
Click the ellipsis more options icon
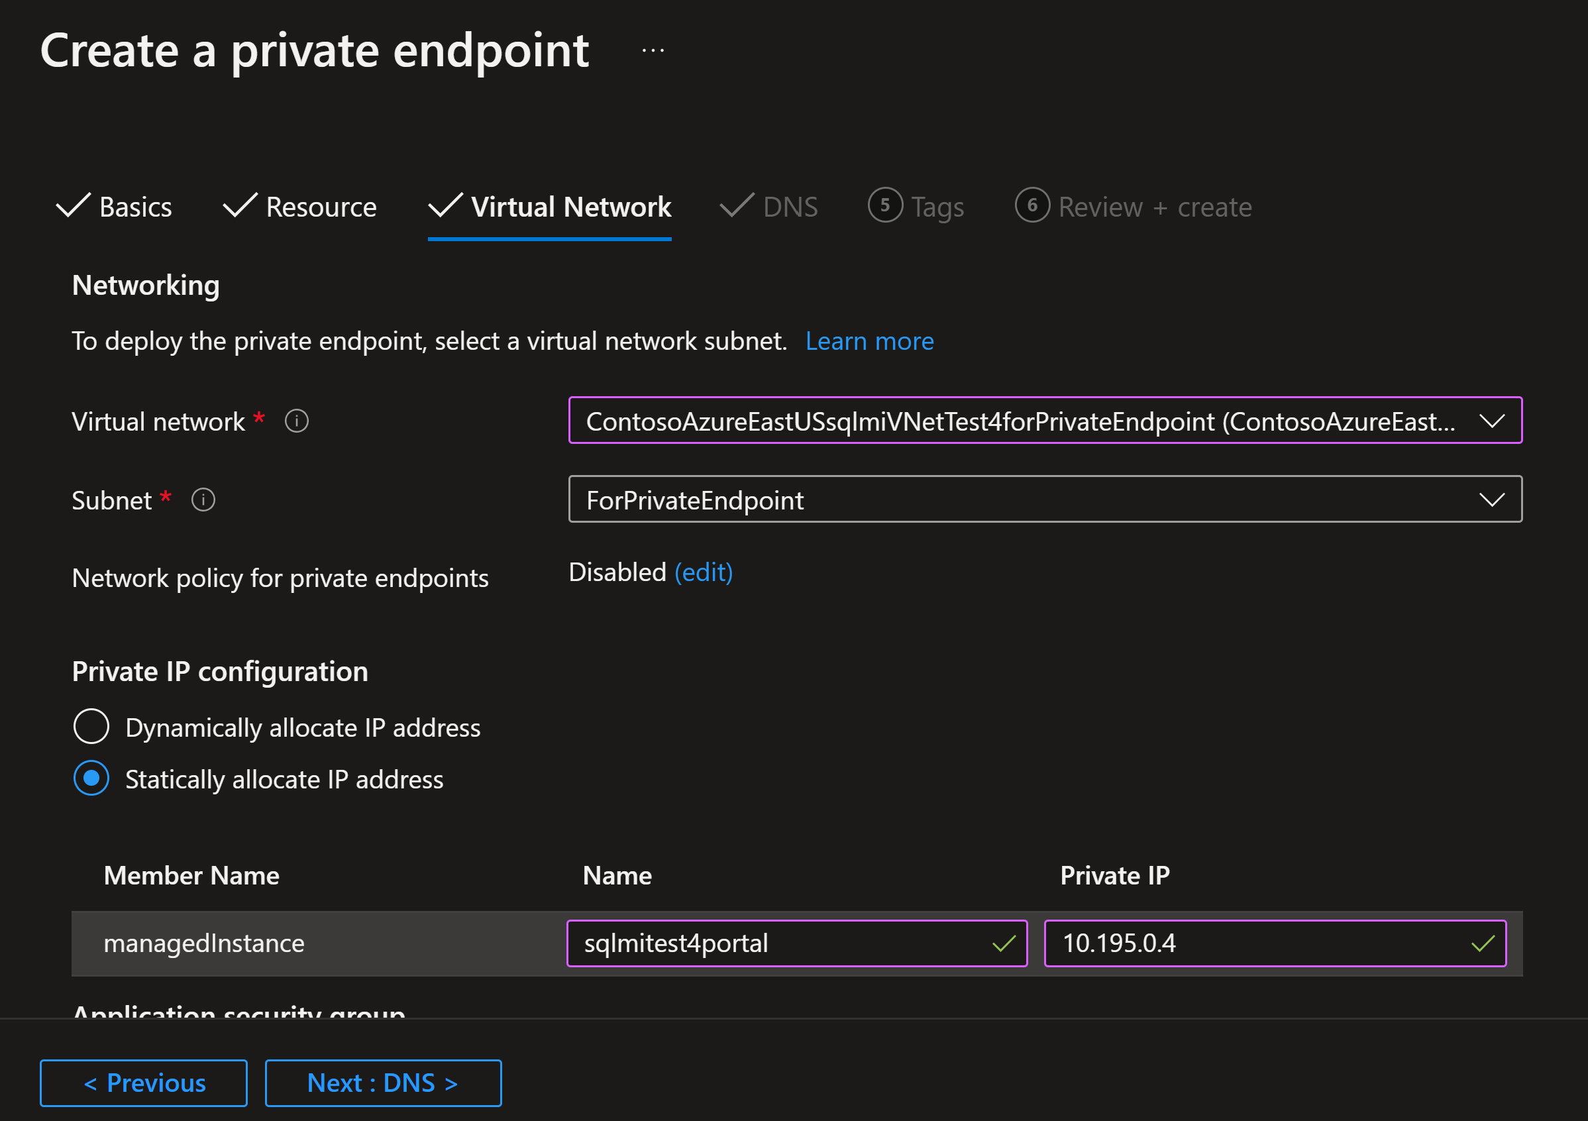coord(653,50)
